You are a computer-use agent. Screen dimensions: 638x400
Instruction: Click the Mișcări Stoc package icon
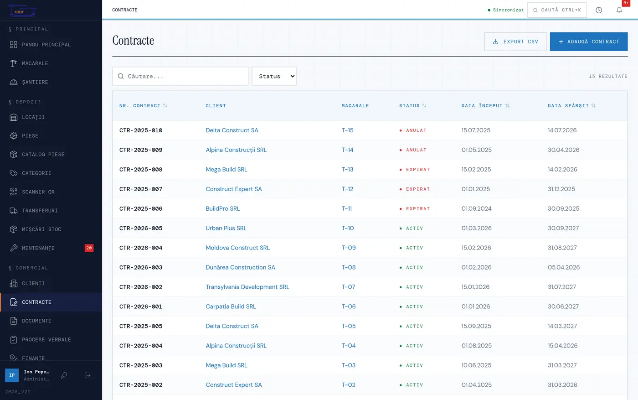14,229
